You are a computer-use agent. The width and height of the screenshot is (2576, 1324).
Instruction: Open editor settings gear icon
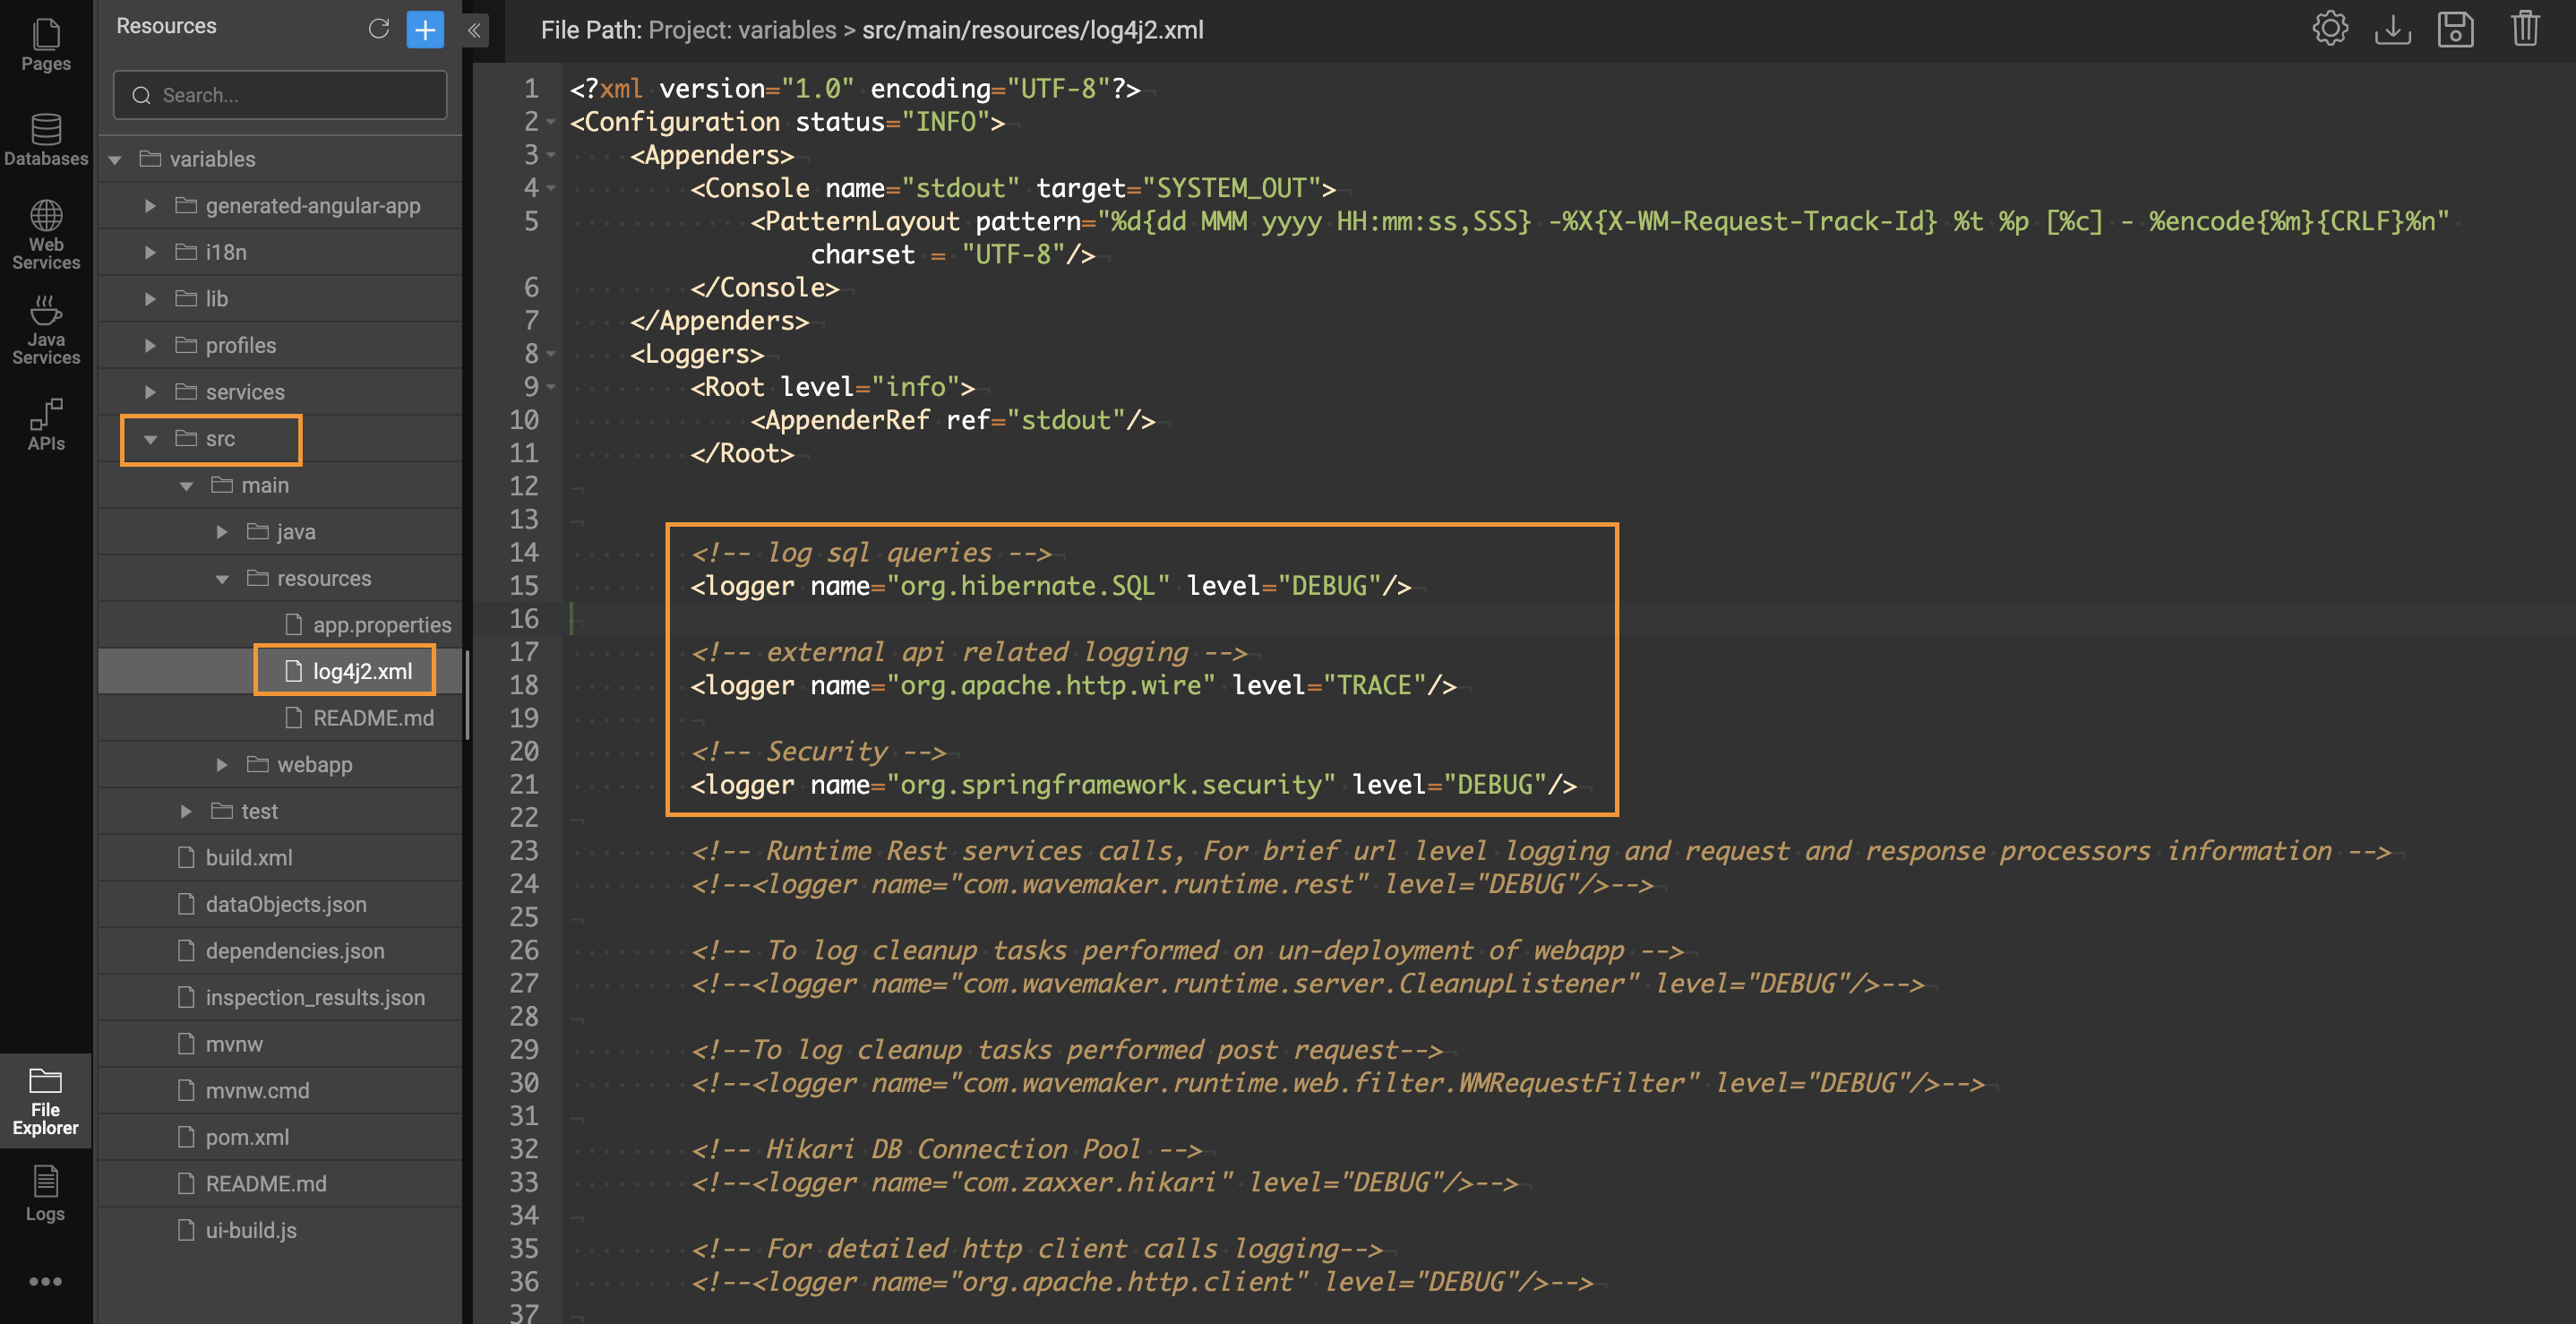click(x=2329, y=29)
